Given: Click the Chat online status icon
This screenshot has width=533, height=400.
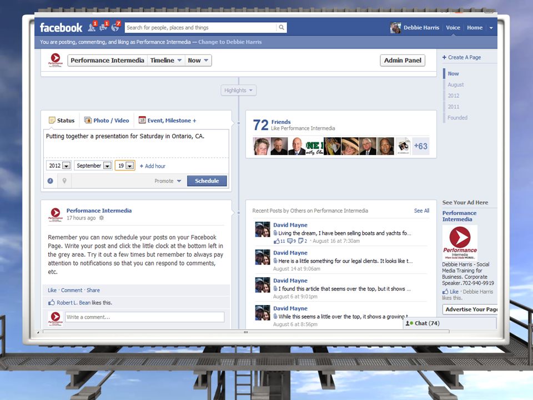Looking at the screenshot, I should [409, 323].
